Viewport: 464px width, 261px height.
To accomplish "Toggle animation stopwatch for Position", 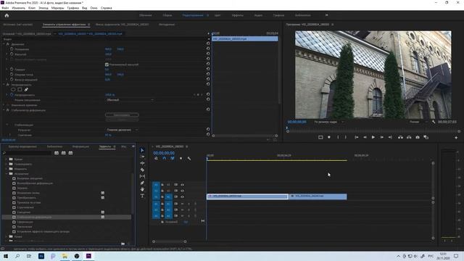I will (12, 49).
